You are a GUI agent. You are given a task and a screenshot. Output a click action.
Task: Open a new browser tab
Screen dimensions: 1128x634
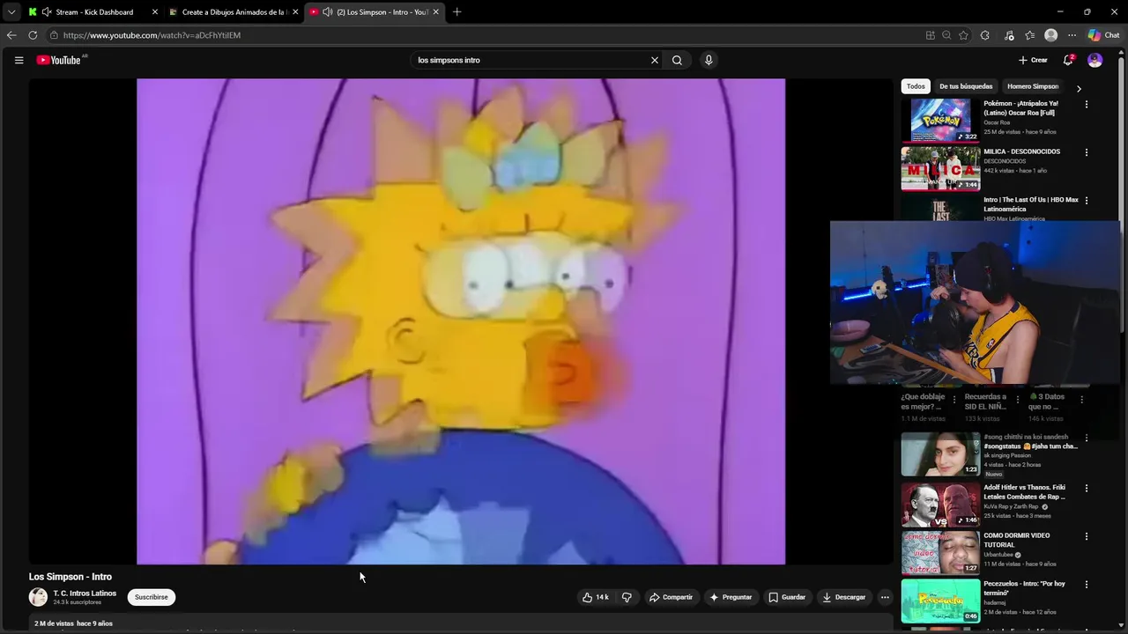pyautogui.click(x=456, y=12)
